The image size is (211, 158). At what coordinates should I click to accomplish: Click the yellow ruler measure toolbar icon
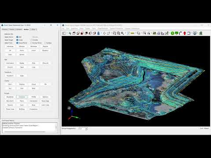pyautogui.click(x=132, y=33)
